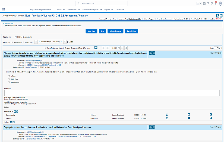Open the All Requirements dropdown
The width and height of the screenshot is (224, 142).
[50, 42]
